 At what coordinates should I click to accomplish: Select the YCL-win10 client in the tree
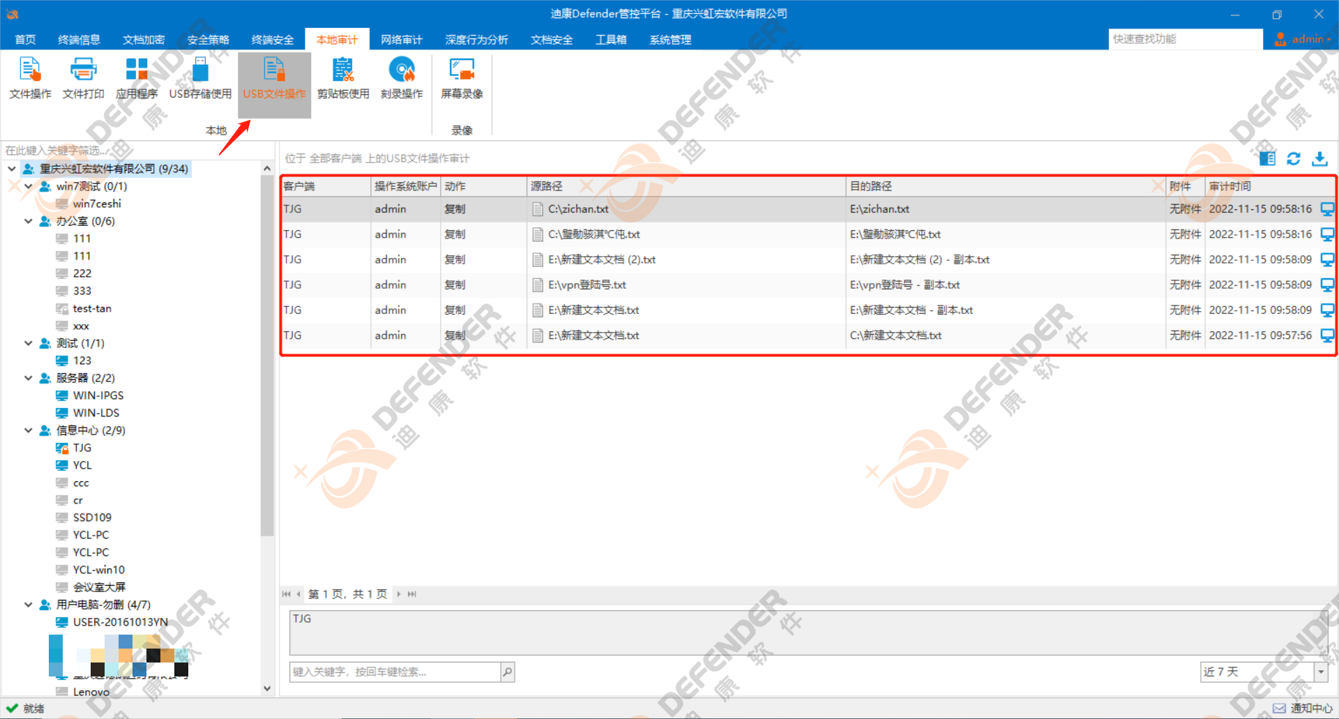90,570
